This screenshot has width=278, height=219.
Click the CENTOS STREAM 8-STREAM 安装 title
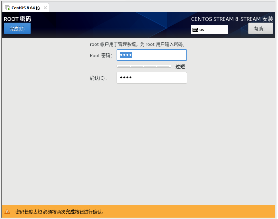coord(232,19)
